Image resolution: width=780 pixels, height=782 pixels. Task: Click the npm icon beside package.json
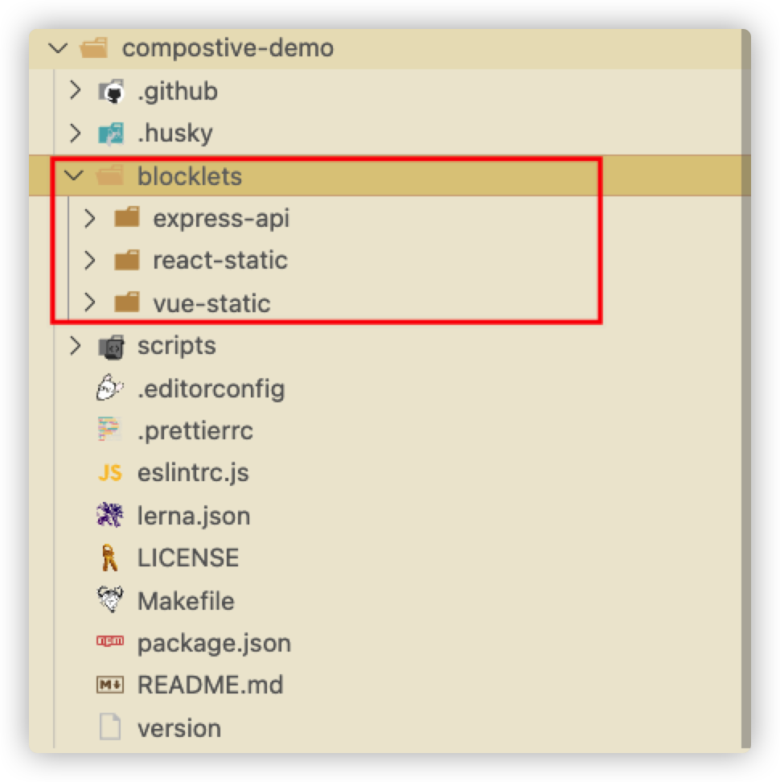tap(109, 642)
